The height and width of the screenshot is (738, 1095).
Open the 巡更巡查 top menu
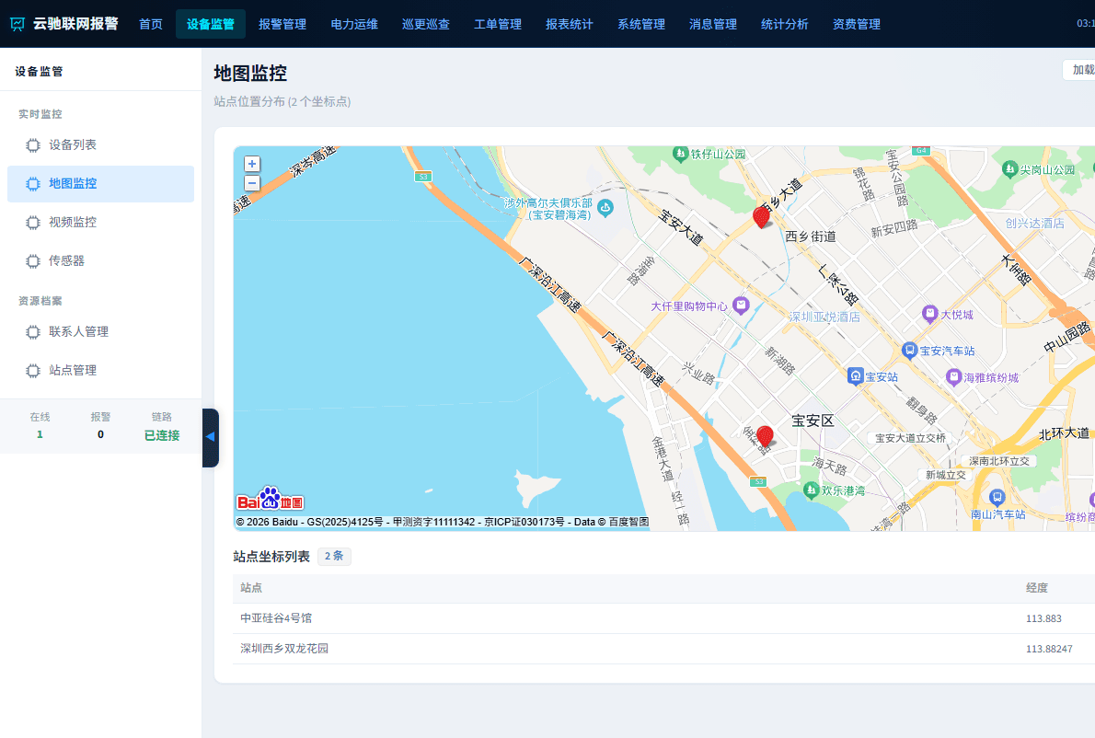pyautogui.click(x=426, y=25)
